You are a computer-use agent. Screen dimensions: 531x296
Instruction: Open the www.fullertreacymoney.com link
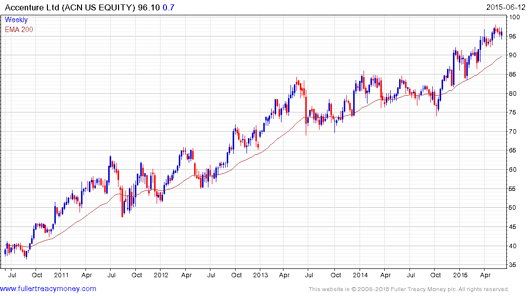(48, 289)
